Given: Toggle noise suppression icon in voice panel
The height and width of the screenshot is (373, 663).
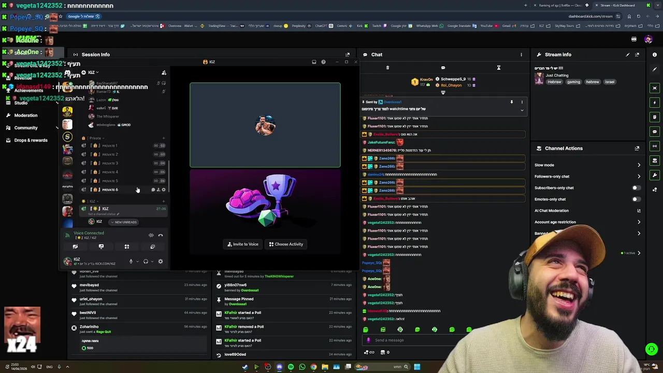Looking at the screenshot, I should point(151,235).
